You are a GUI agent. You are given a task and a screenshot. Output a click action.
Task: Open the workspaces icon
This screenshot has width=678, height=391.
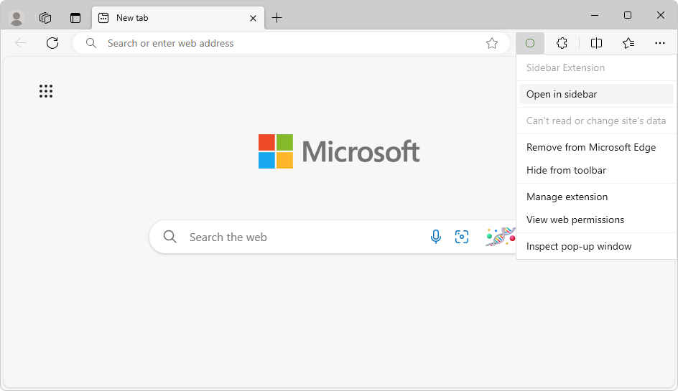(45, 18)
